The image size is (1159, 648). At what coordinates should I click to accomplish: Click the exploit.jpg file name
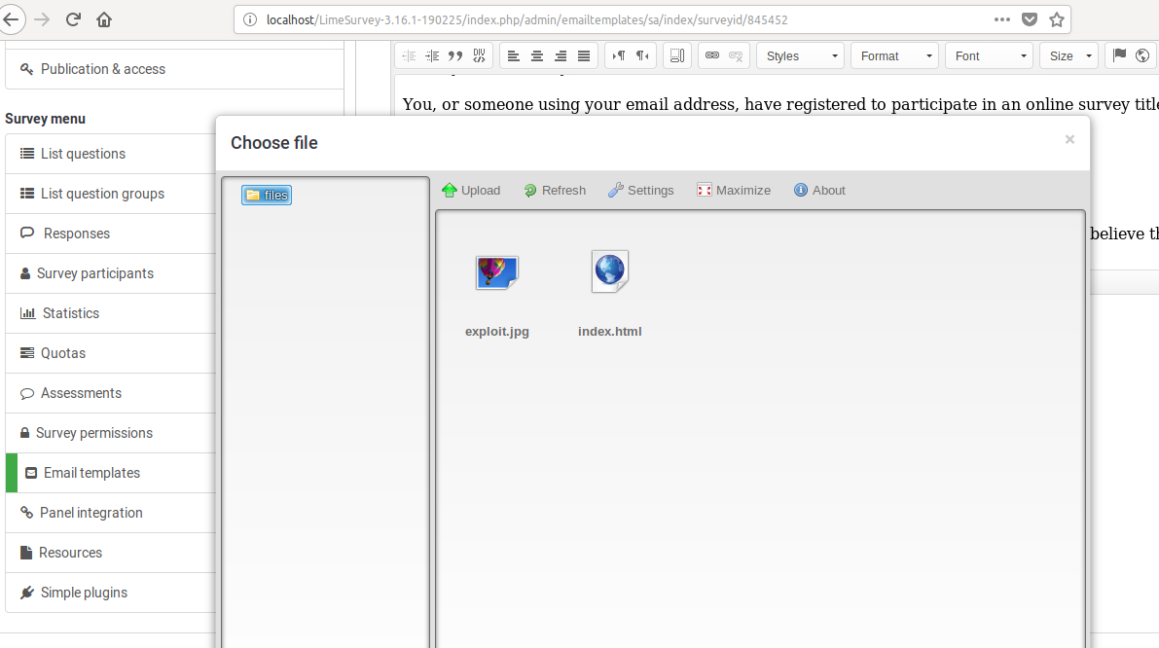(x=496, y=332)
